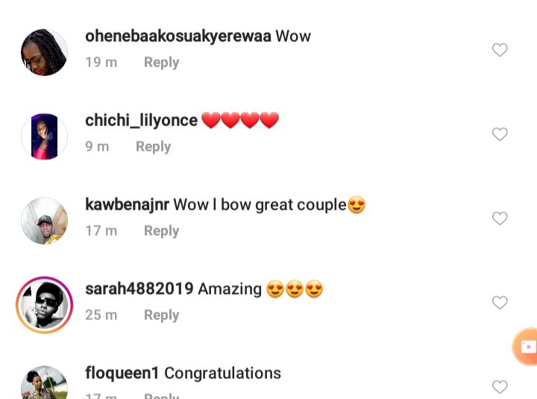
Task: Reply to chichi_lilyonce's comment
Action: (153, 147)
